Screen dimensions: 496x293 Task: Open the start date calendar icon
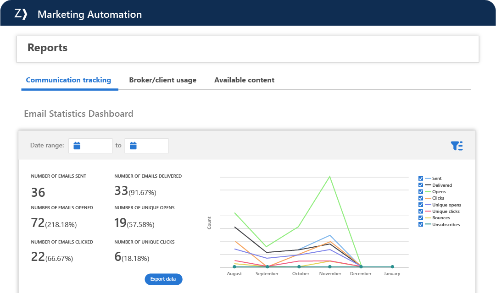tap(77, 146)
